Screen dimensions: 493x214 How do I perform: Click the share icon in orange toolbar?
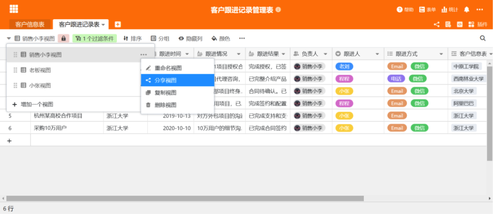coord(436,24)
